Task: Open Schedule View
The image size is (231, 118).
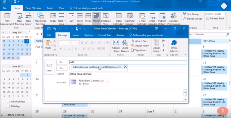Action: pos(106,19)
